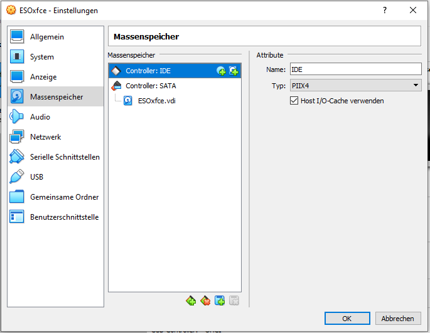This screenshot has width=430, height=333.
Task: Open help with the question mark button
Action: pyautogui.click(x=385, y=11)
